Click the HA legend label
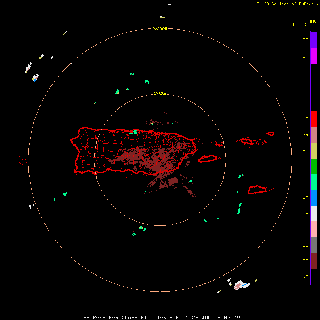320x320 pixels. [x=305, y=119]
